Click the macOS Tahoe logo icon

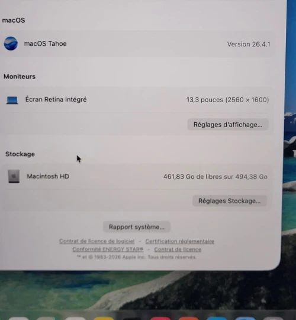pyautogui.click(x=11, y=43)
